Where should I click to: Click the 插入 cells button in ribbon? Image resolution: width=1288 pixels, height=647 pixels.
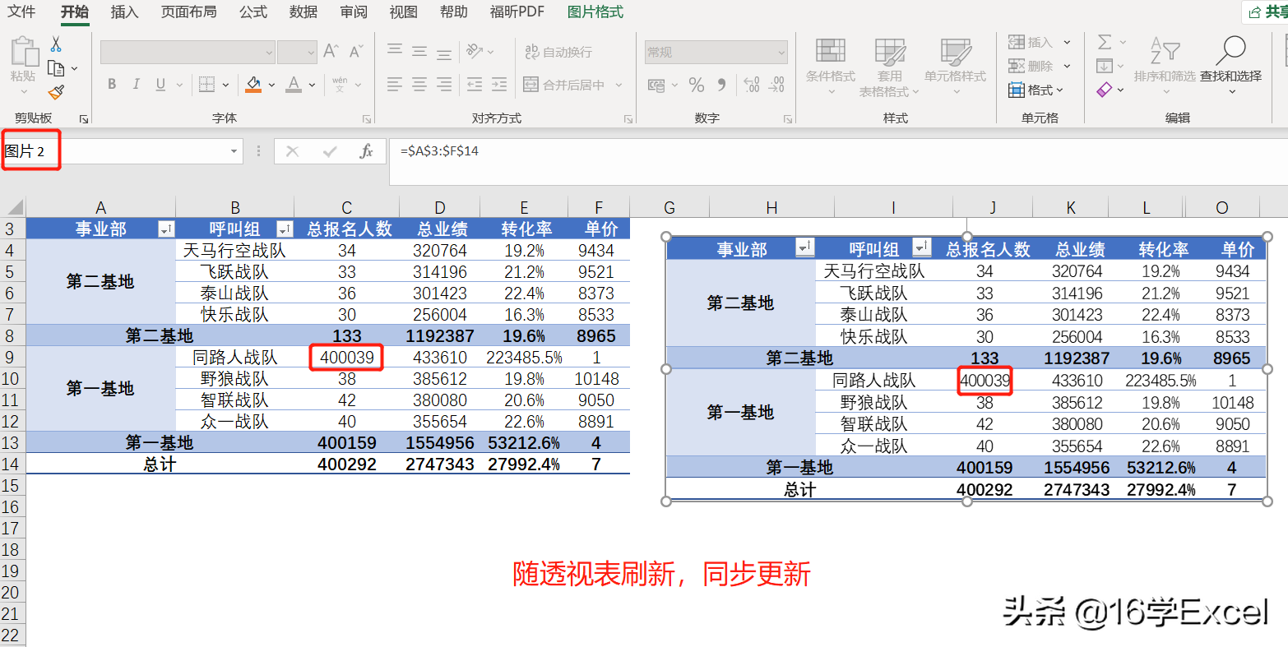click(x=1040, y=42)
